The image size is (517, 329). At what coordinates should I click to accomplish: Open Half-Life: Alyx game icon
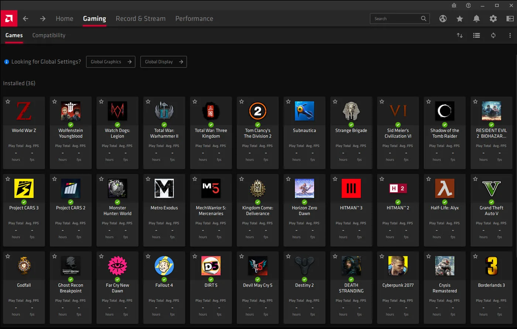(x=445, y=188)
